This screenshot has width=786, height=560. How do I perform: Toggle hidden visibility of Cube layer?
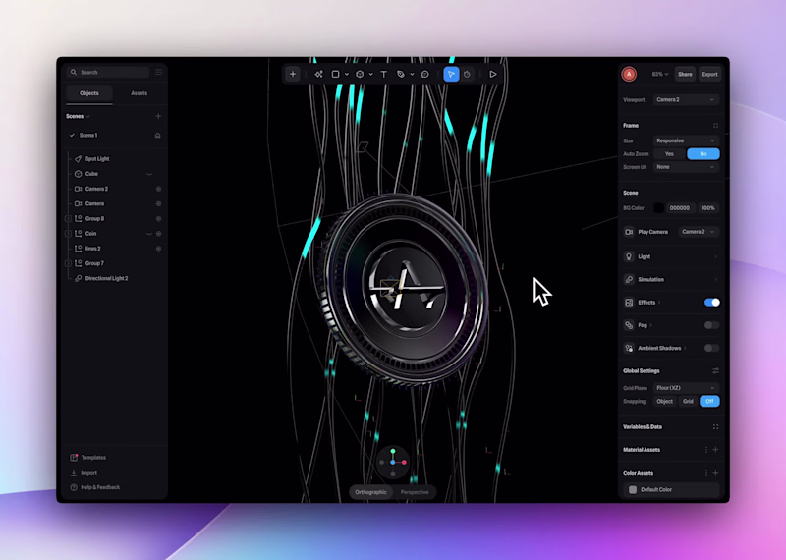[149, 175]
